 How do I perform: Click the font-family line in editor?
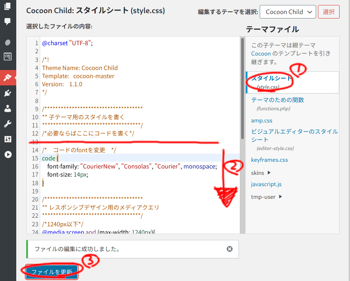pyautogui.click(x=132, y=166)
